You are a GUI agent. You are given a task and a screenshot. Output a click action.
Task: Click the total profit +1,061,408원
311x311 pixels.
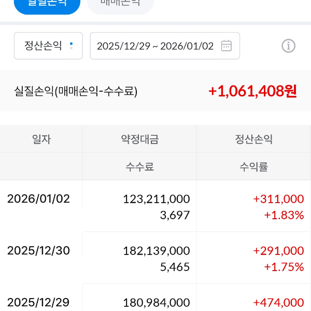(252, 91)
